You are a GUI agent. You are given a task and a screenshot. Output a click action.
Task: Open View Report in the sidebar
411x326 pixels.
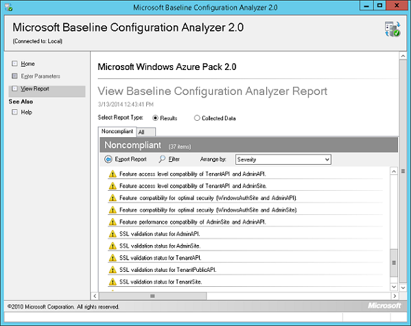35,89
